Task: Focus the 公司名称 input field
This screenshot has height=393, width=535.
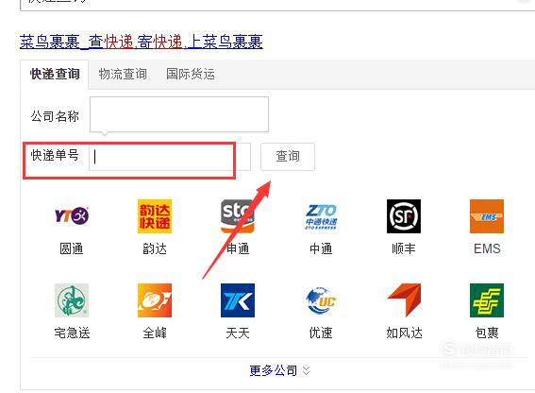Action: point(179,114)
